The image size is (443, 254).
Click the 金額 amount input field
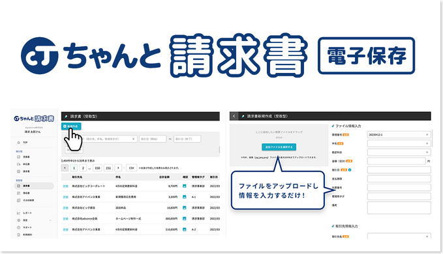coord(397,161)
